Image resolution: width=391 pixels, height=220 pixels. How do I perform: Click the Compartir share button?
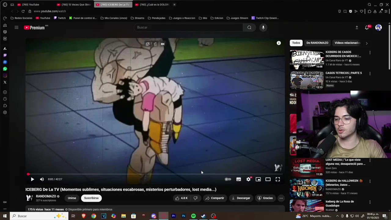(x=215, y=198)
